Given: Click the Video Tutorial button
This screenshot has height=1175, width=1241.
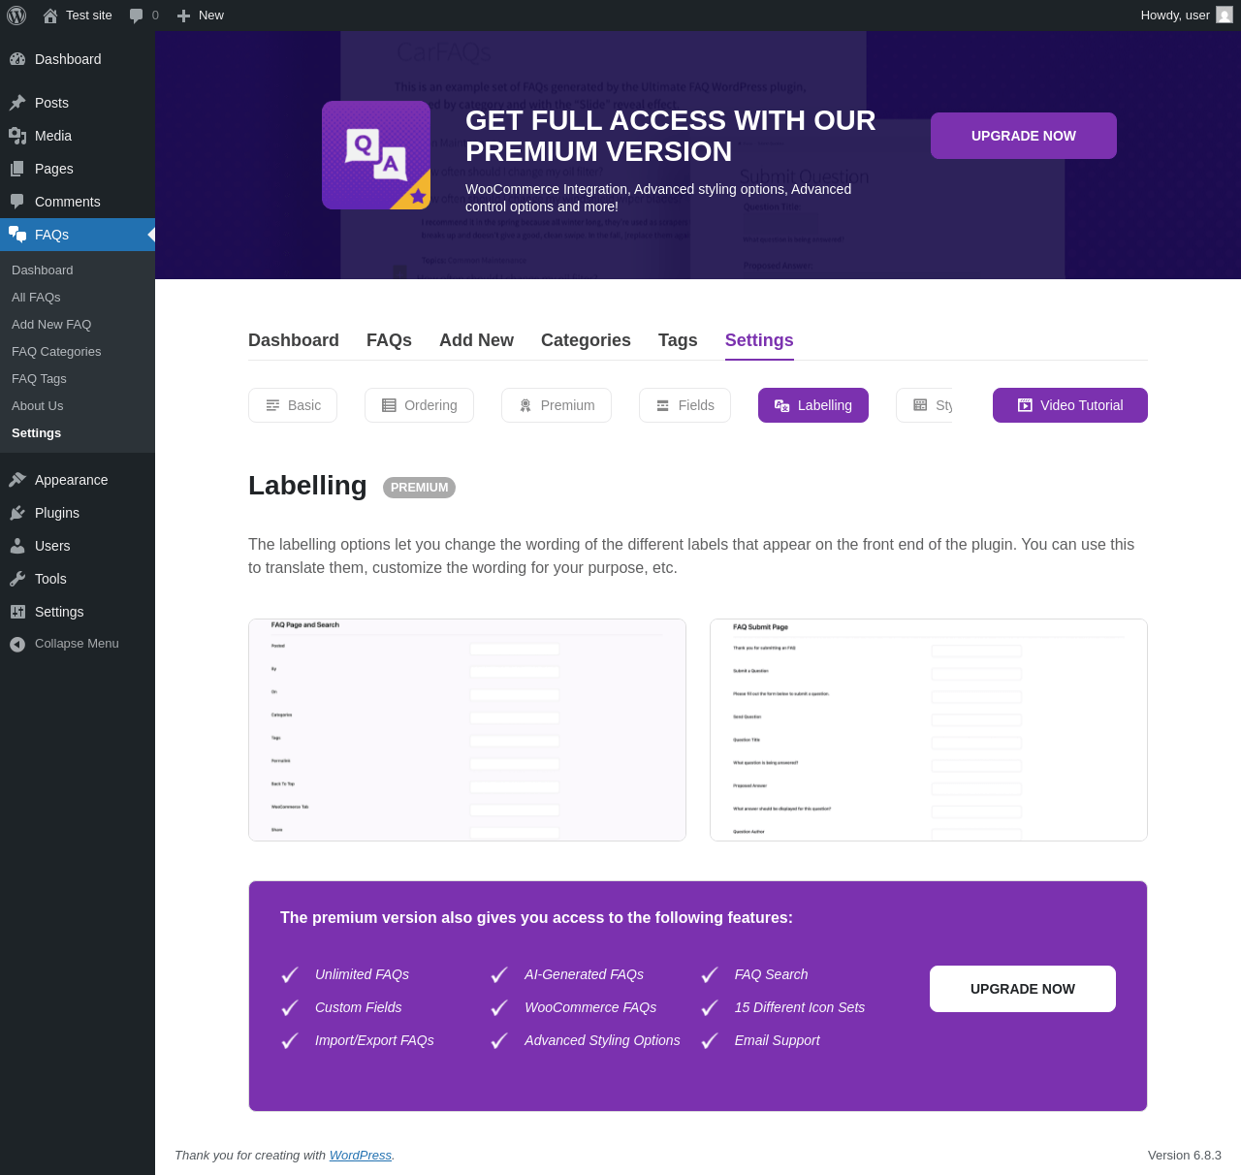Looking at the screenshot, I should 1070,405.
